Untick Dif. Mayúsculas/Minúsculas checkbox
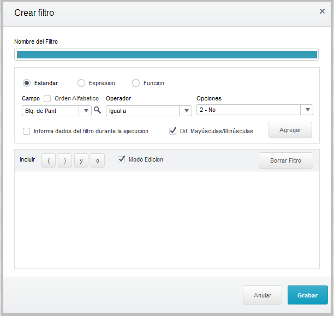The image size is (334, 316). (x=173, y=131)
